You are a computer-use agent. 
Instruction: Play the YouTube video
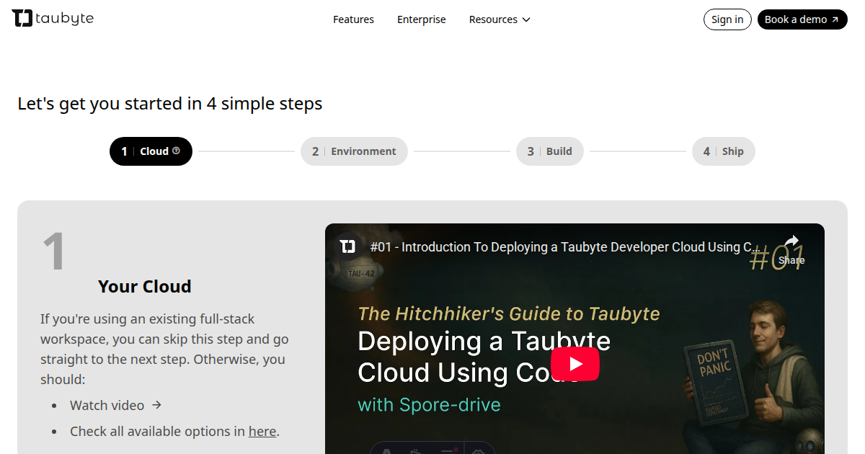click(x=575, y=364)
